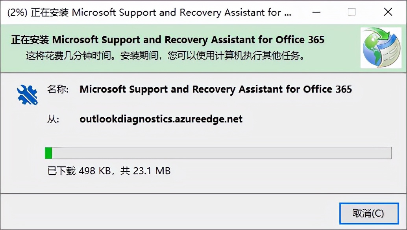Screen dimensions: 407x230
Task: Select the Microsoft SaRA application icon in header
Action: [380, 47]
